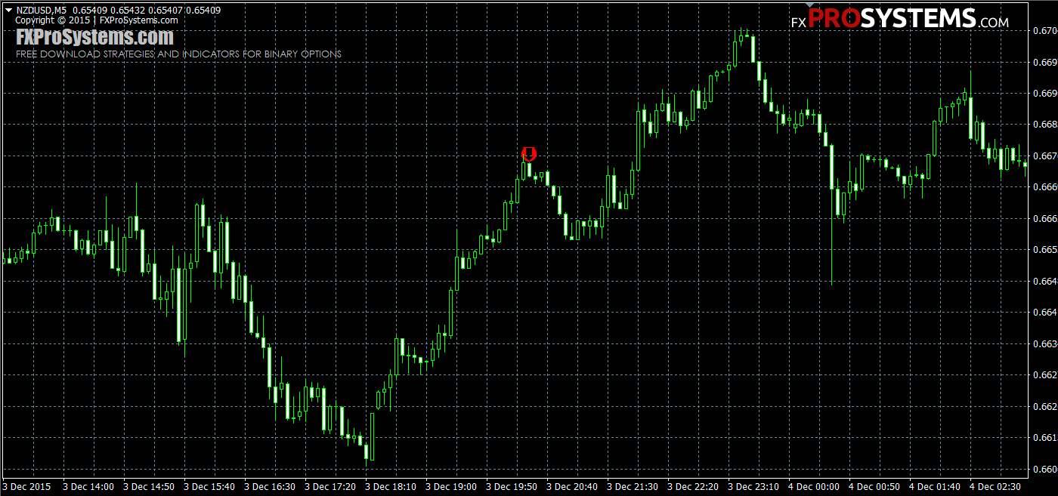Click the highest candlestick near 0.670
The width and height of the screenshot is (1058, 496).
[741, 38]
